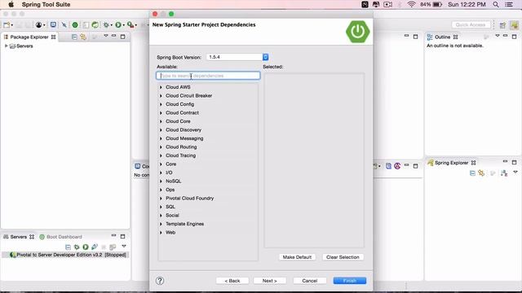Image resolution: width=522 pixels, height=293 pixels.
Task: Open the Apple menu
Action: (x=11, y=5)
